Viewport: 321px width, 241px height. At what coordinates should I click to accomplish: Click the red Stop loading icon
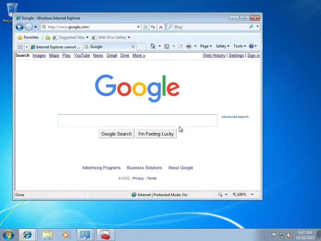click(x=161, y=27)
